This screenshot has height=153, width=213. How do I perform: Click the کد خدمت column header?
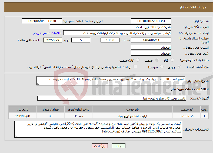point(187,109)
